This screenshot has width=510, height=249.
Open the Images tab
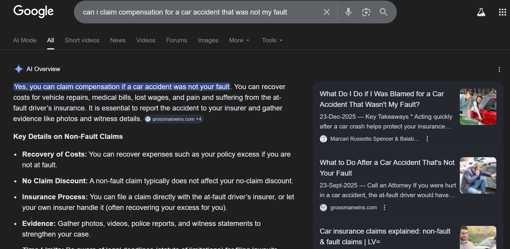tap(208, 40)
